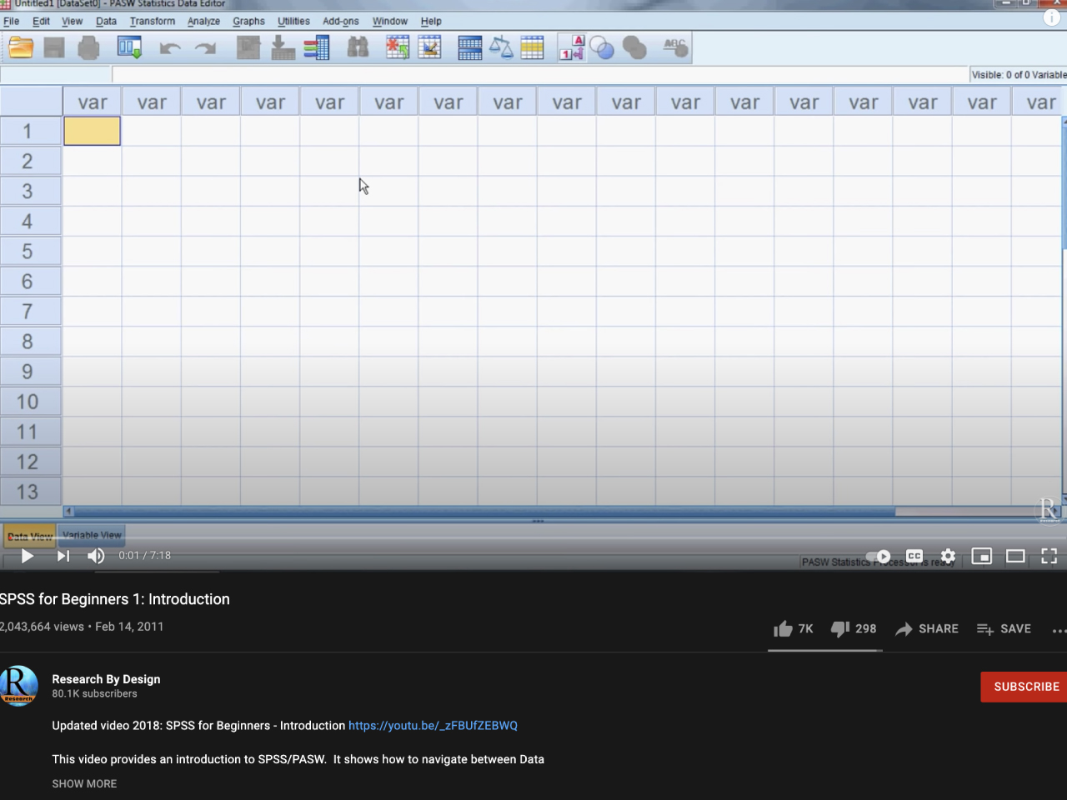Click the Save floppy disk icon
Image resolution: width=1067 pixels, height=800 pixels.
coord(54,48)
